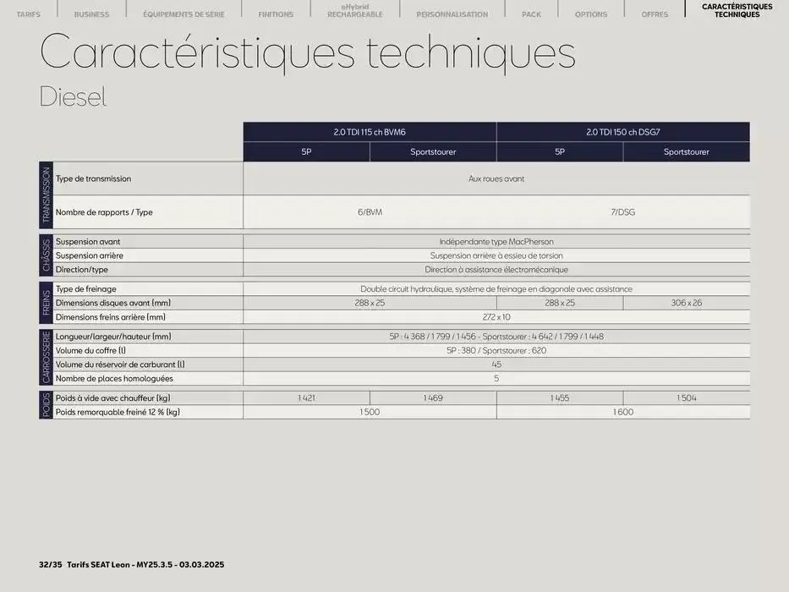Select the CHÂSSIS section label
Screen dimensions: 789x592
pyautogui.click(x=44, y=255)
